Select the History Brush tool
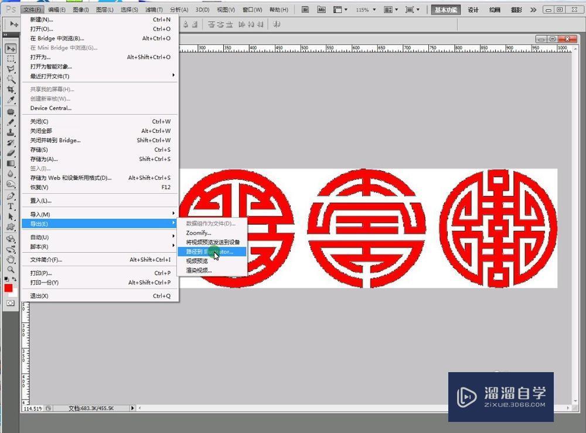 pos(11,143)
